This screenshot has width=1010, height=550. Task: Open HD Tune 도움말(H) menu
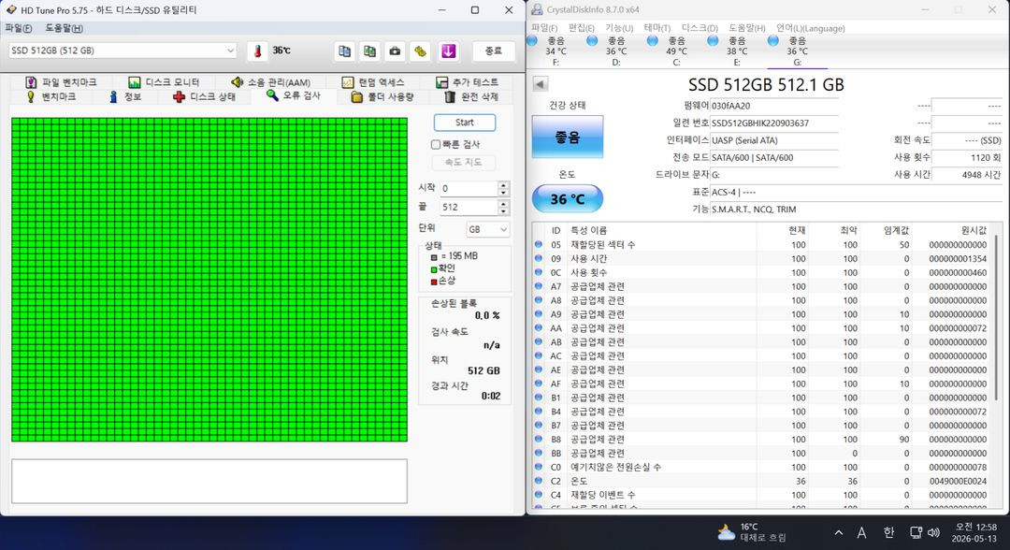pos(64,28)
